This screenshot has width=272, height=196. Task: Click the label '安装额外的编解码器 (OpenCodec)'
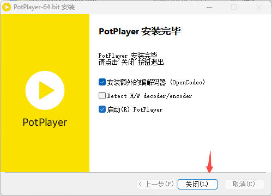point(156,82)
